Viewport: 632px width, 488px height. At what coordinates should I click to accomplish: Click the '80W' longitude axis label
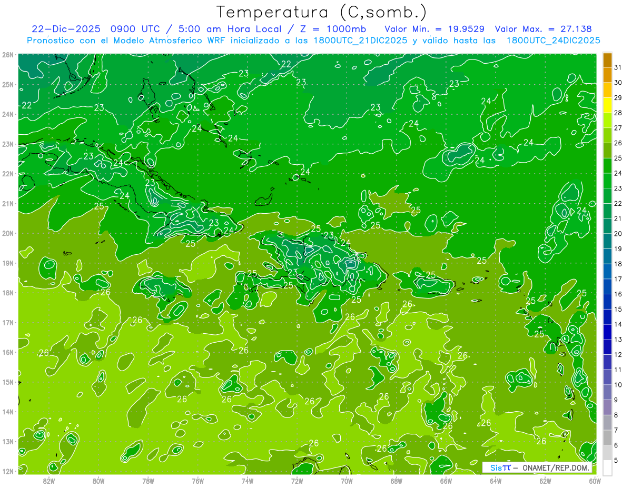(x=98, y=481)
